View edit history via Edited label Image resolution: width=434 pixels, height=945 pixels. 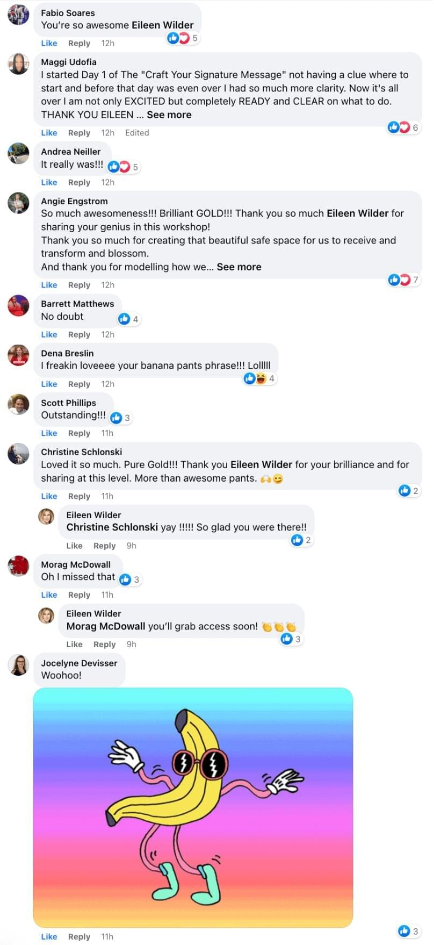coord(137,133)
